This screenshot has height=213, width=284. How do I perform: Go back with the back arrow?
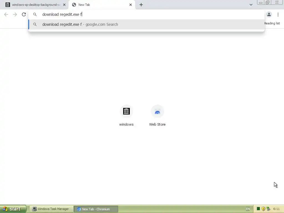(x=6, y=14)
